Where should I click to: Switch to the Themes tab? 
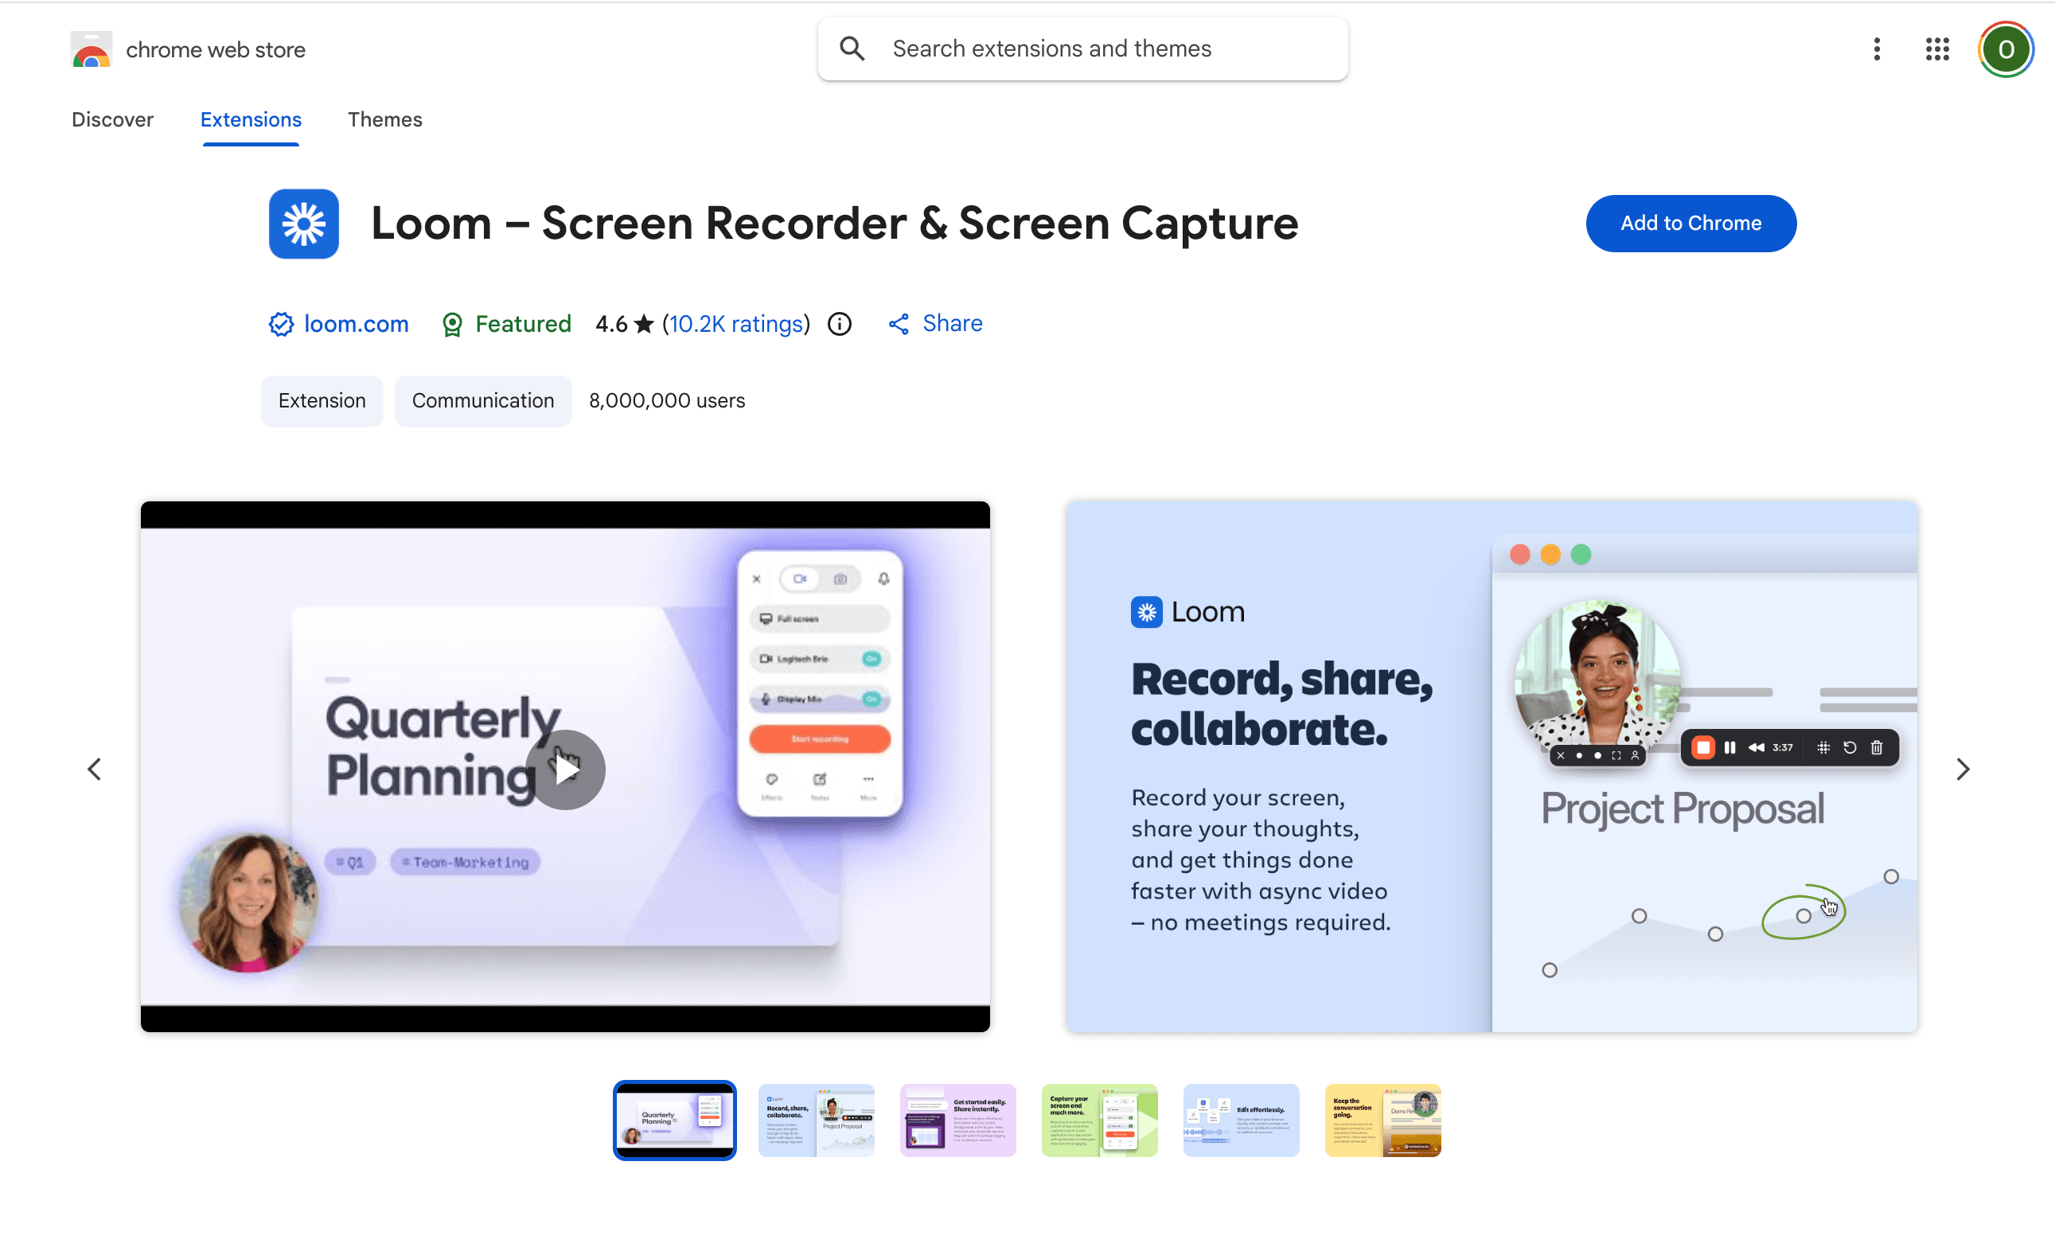tap(384, 119)
